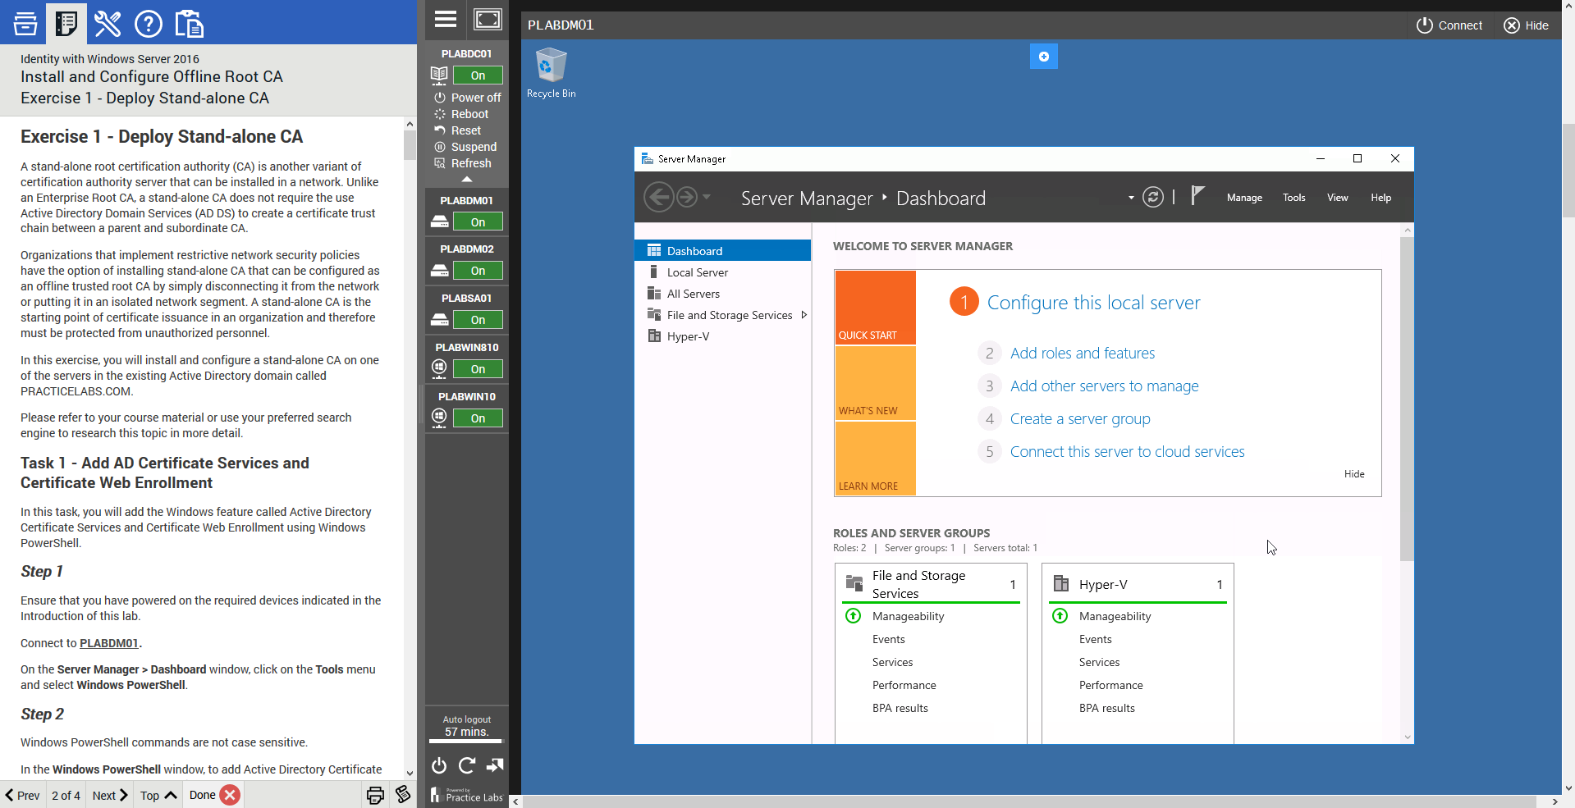The width and height of the screenshot is (1575, 808).
Task: Collapse the PLABDC01 power options arrow
Action: pyautogui.click(x=467, y=179)
